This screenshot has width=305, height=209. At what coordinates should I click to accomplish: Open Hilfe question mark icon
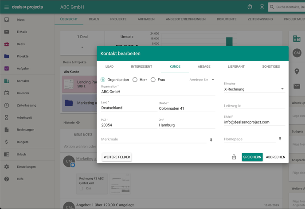[x=7, y=179]
